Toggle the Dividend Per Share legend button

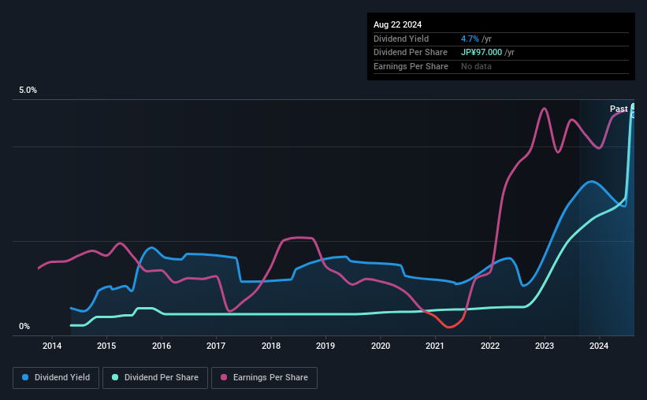[x=155, y=378]
